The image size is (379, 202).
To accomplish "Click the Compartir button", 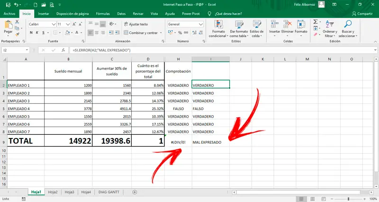I will pos(361,14).
